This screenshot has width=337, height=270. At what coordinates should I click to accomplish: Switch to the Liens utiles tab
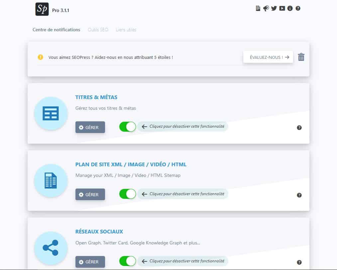click(126, 30)
